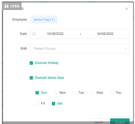Click the Cancel button

[99, 121]
